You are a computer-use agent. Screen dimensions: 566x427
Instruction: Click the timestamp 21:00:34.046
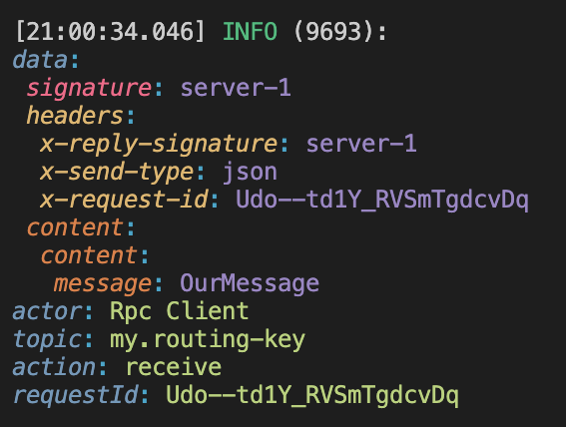tap(110, 31)
